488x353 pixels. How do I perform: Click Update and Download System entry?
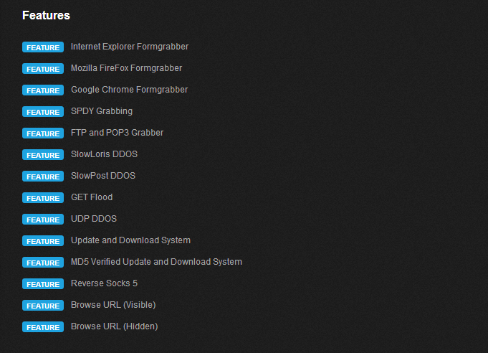(130, 240)
